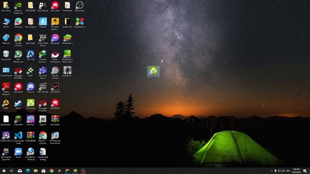Viewport: 310px width, 174px height.
Task: Launch Fall Guys desktop shortcut
Action: click(31, 120)
